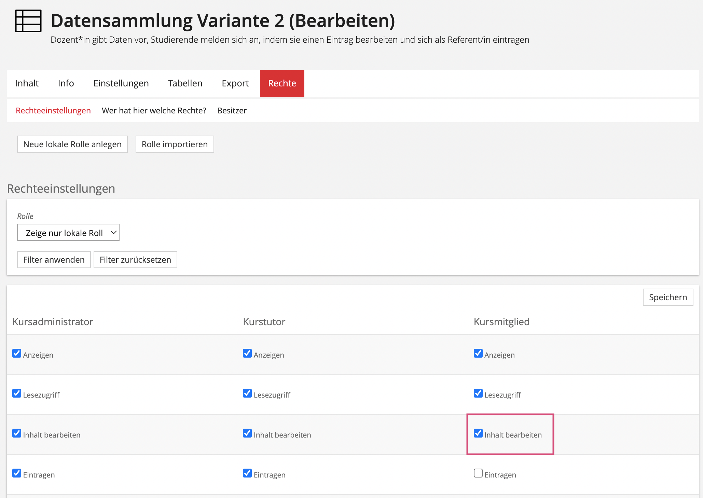Click the Rolle importieren button
Image resolution: width=703 pixels, height=498 pixels.
pyautogui.click(x=175, y=144)
